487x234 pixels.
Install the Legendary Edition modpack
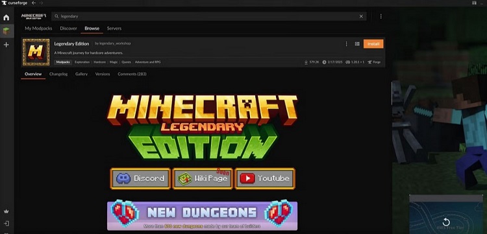tap(373, 44)
